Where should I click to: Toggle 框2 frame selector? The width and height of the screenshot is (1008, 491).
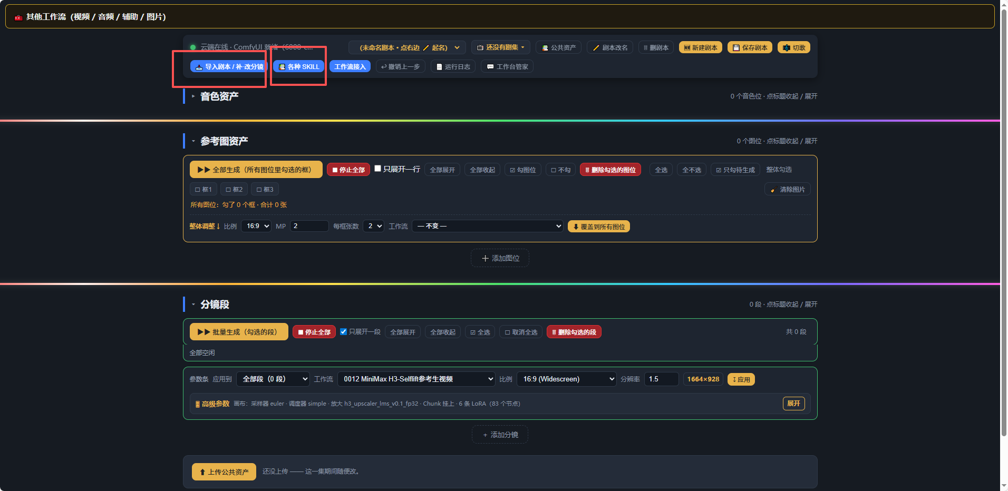(234, 190)
